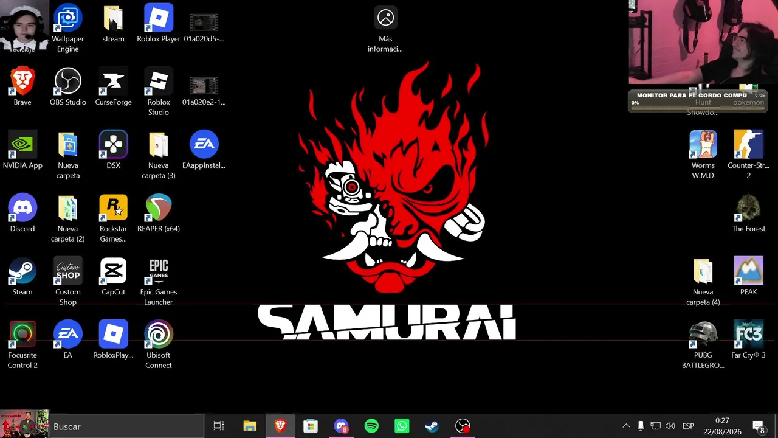Select the CapCut desktop shortcut
The image size is (778, 438).
pos(113,277)
